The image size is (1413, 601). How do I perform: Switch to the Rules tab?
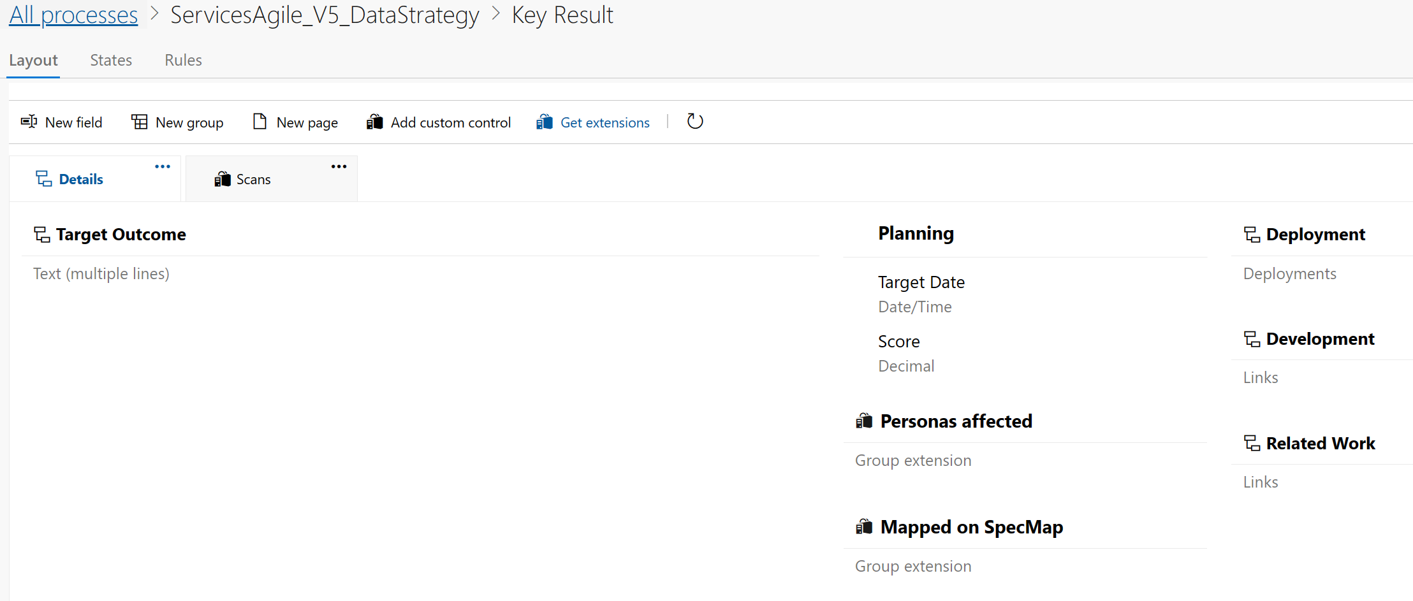click(183, 60)
